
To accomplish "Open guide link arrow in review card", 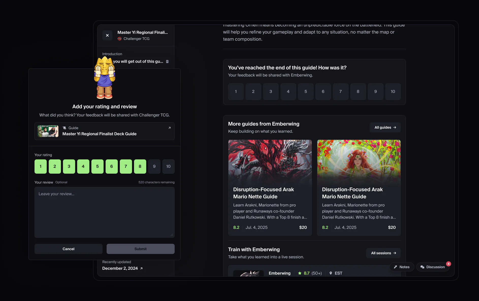I will coord(170,128).
